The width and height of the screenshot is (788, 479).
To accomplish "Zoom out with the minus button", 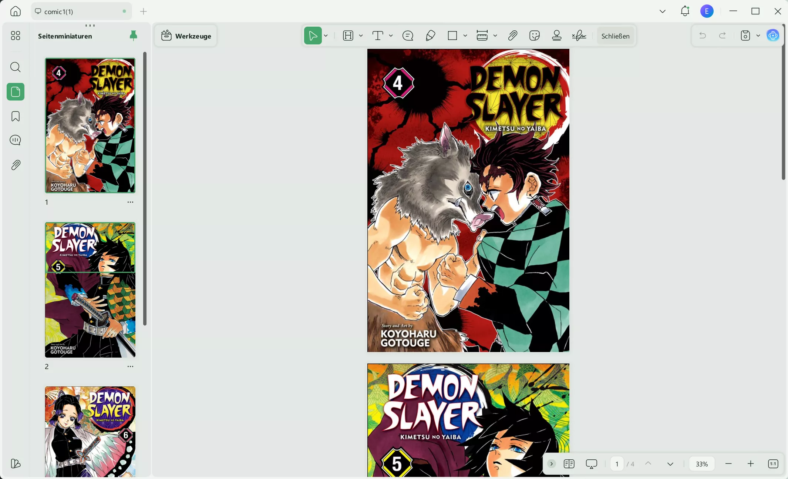I will click(728, 464).
